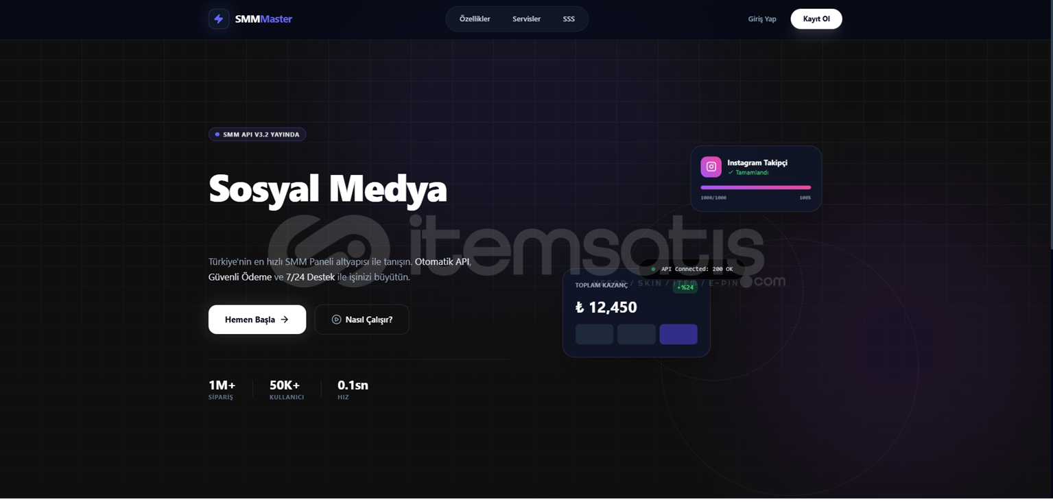Click the Instagram icon in Takipçi card

(x=711, y=167)
